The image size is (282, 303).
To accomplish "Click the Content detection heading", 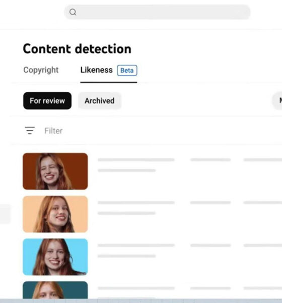I will (x=77, y=48).
